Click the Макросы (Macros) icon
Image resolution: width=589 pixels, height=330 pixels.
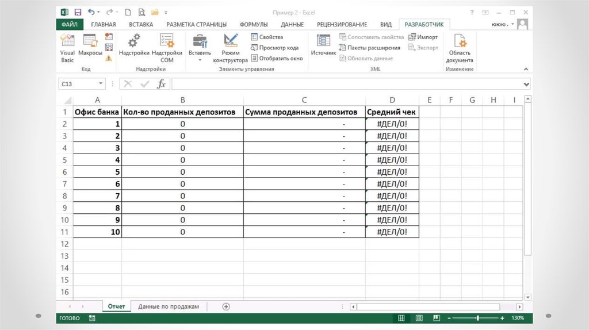(x=90, y=46)
